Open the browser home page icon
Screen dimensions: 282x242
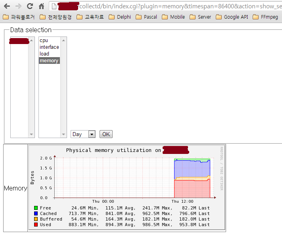pos(41,6)
